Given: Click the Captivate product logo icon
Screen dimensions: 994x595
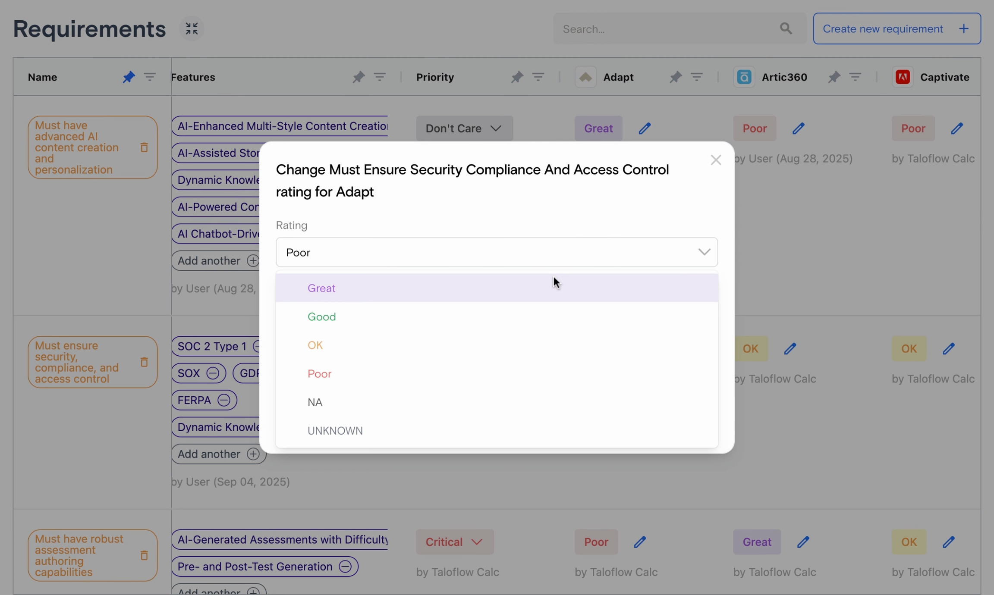Looking at the screenshot, I should click(903, 77).
